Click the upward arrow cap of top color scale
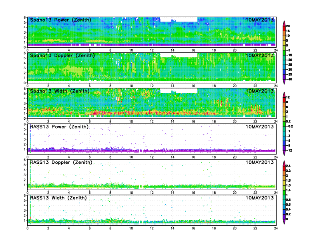The width and height of the screenshot is (317, 245). [x=284, y=24]
